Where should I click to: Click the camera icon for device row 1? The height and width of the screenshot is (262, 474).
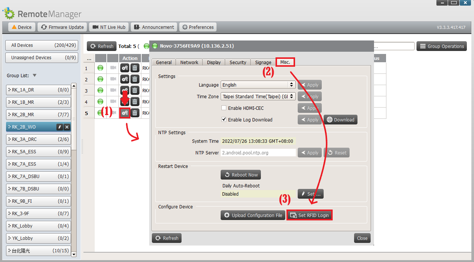coord(113,68)
